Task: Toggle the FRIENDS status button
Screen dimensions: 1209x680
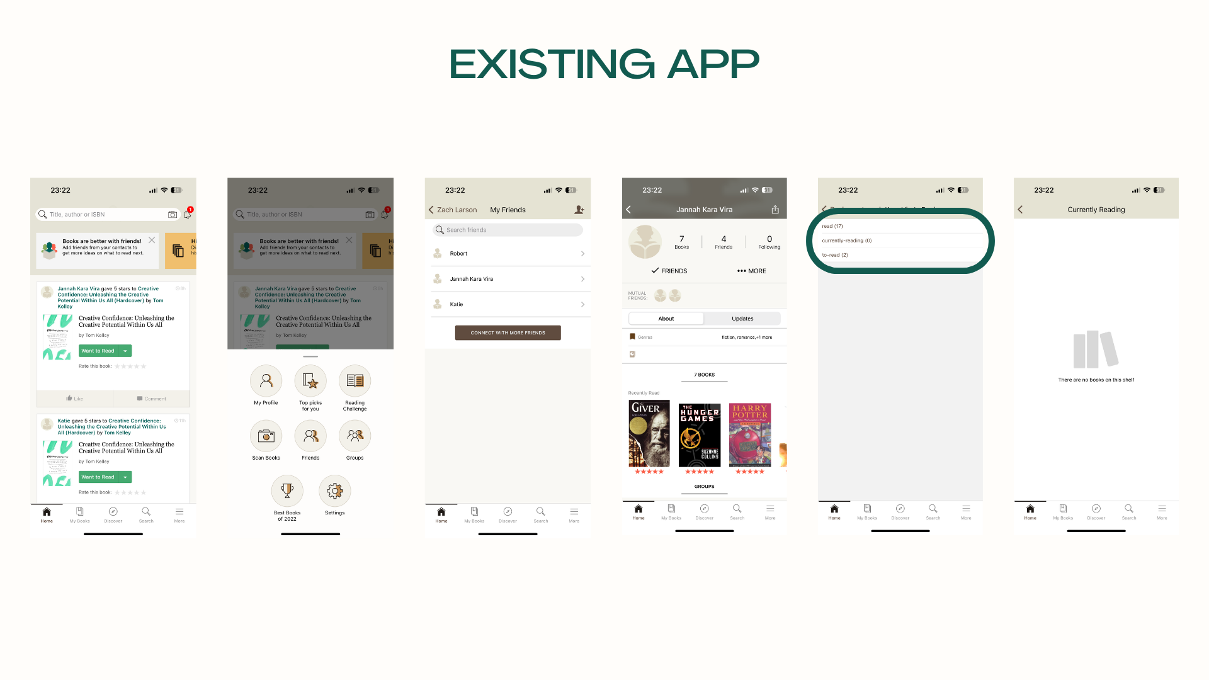Action: (x=665, y=270)
